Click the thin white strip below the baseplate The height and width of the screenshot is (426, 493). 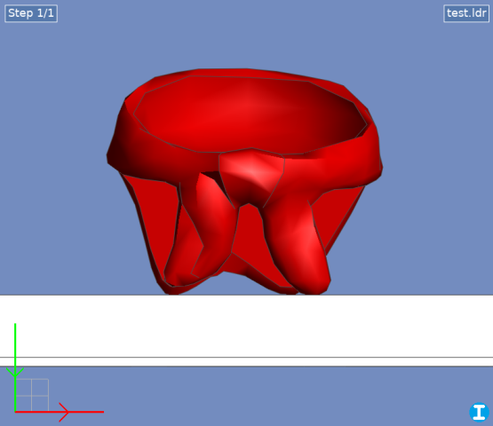point(247,361)
